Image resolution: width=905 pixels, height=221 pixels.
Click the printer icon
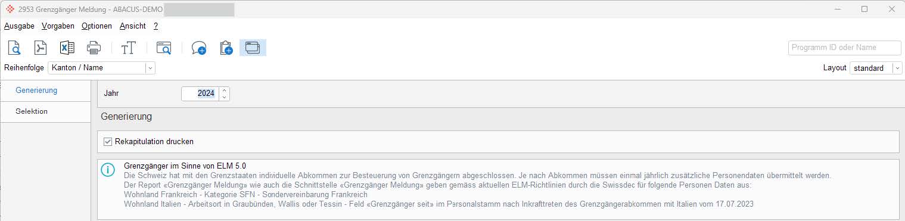[94, 48]
